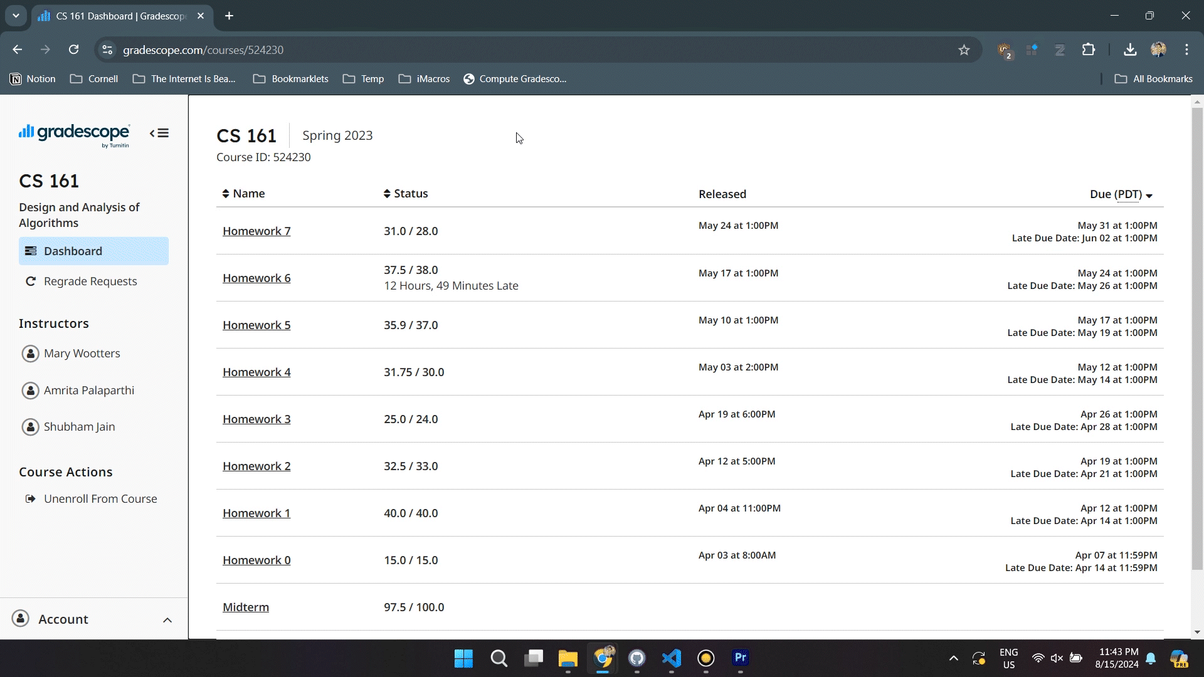Click Amrita Palaparthi instructor profile icon
1204x677 pixels.
[31, 389]
